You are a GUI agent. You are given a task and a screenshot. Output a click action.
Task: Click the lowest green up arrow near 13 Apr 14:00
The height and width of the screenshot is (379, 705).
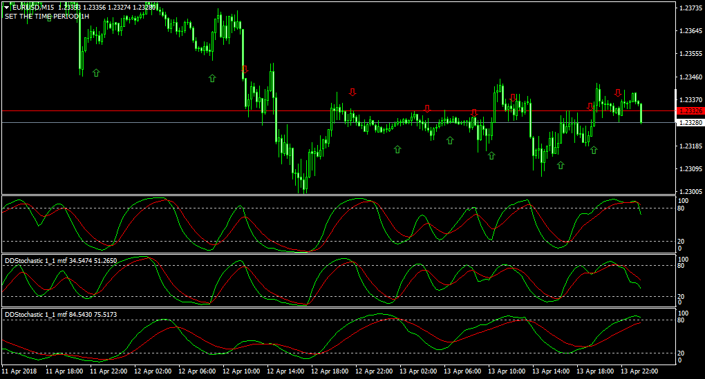click(x=561, y=165)
